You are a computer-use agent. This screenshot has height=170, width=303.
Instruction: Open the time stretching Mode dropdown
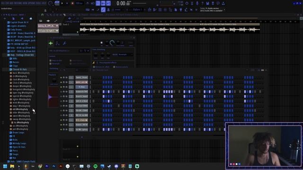point(125,55)
